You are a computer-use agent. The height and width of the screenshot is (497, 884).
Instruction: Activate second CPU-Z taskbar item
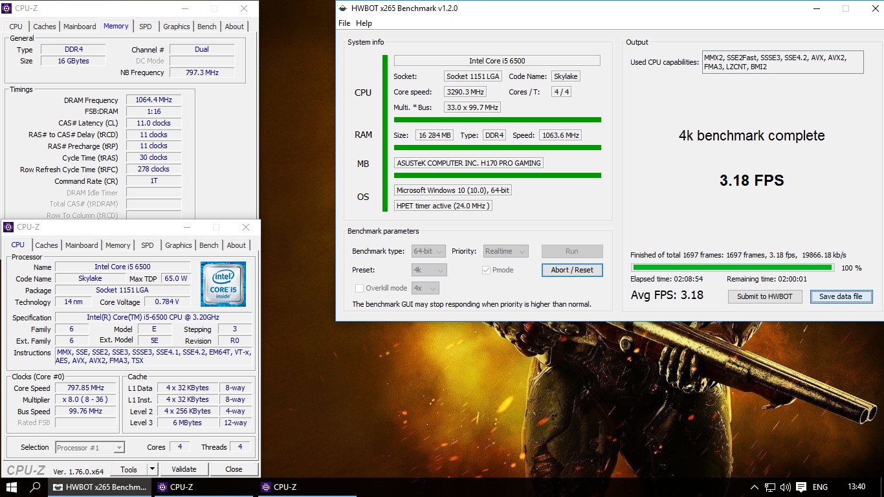306,487
